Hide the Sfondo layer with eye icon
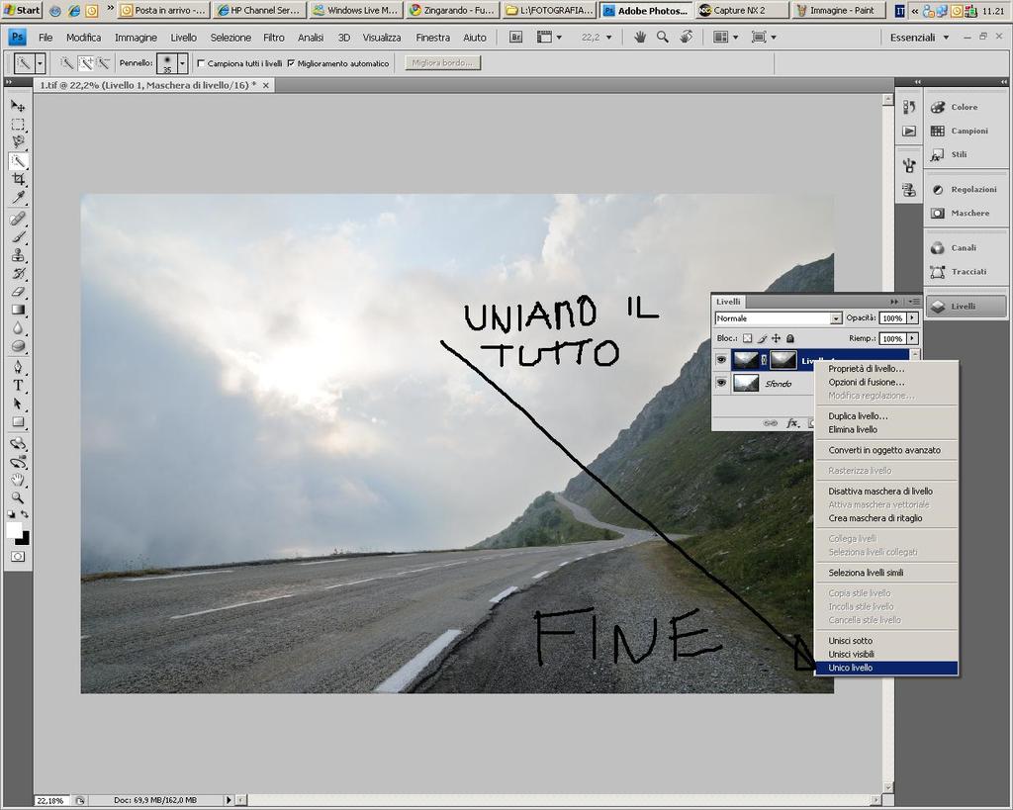This screenshot has width=1013, height=810. pos(721,383)
